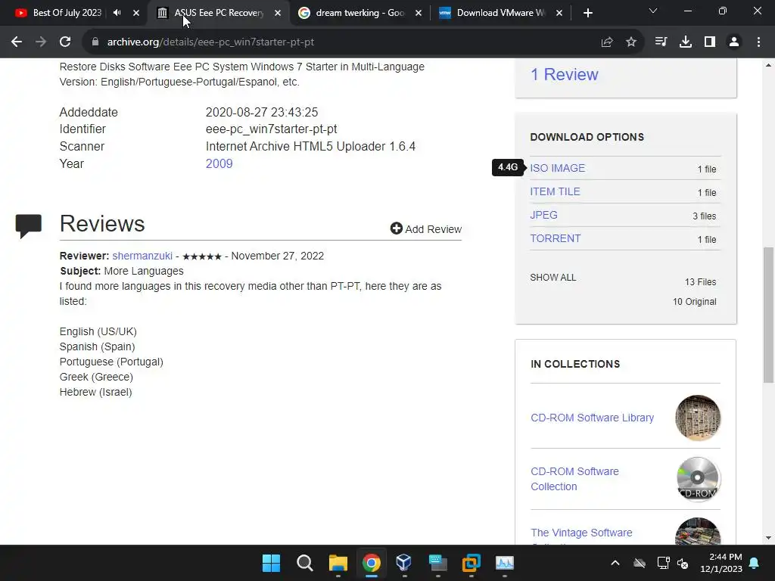Bookmark this page with the star
The height and width of the screenshot is (581, 775).
pyautogui.click(x=631, y=42)
